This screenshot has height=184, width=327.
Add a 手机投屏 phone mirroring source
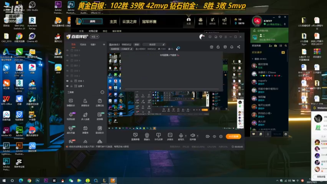click(x=159, y=137)
